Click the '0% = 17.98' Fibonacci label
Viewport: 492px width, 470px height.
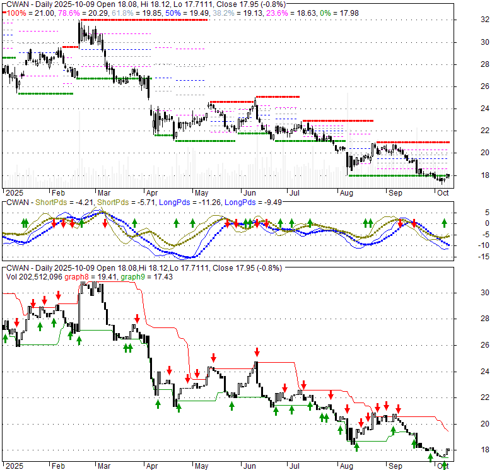[339, 13]
